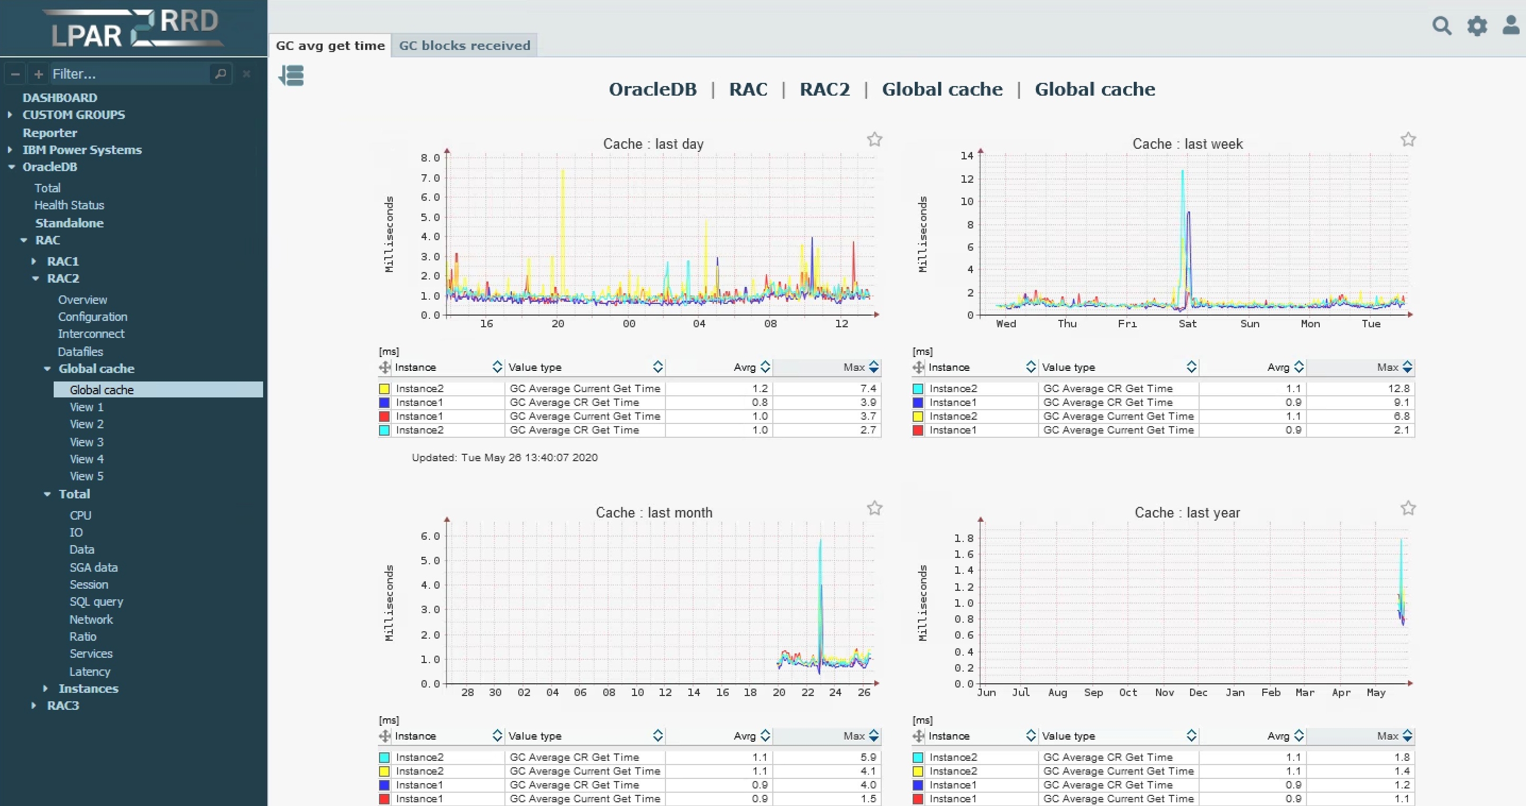
Task: Expand the RAC3 tree node
Action: 34,706
